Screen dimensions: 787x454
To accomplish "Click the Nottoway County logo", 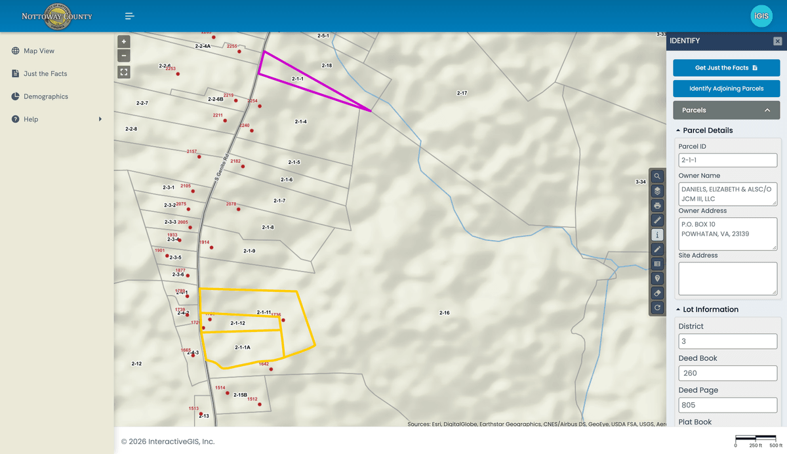I will 57,16.
